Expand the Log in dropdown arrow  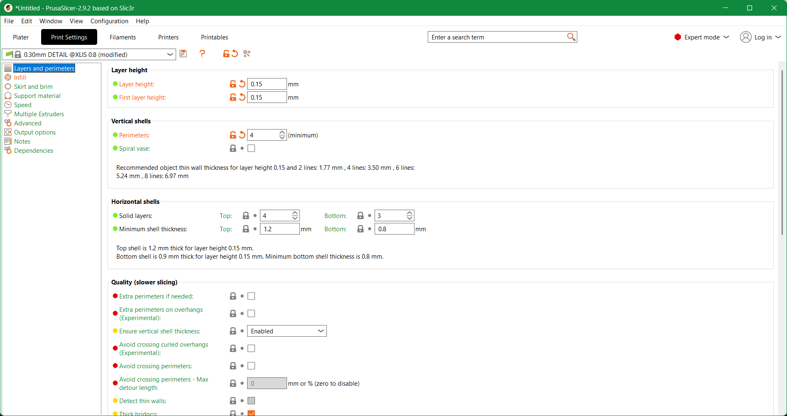point(778,37)
